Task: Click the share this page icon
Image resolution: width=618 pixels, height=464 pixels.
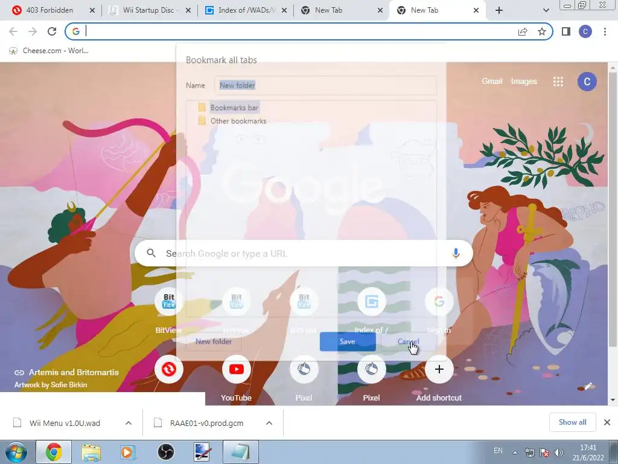Action: click(523, 31)
